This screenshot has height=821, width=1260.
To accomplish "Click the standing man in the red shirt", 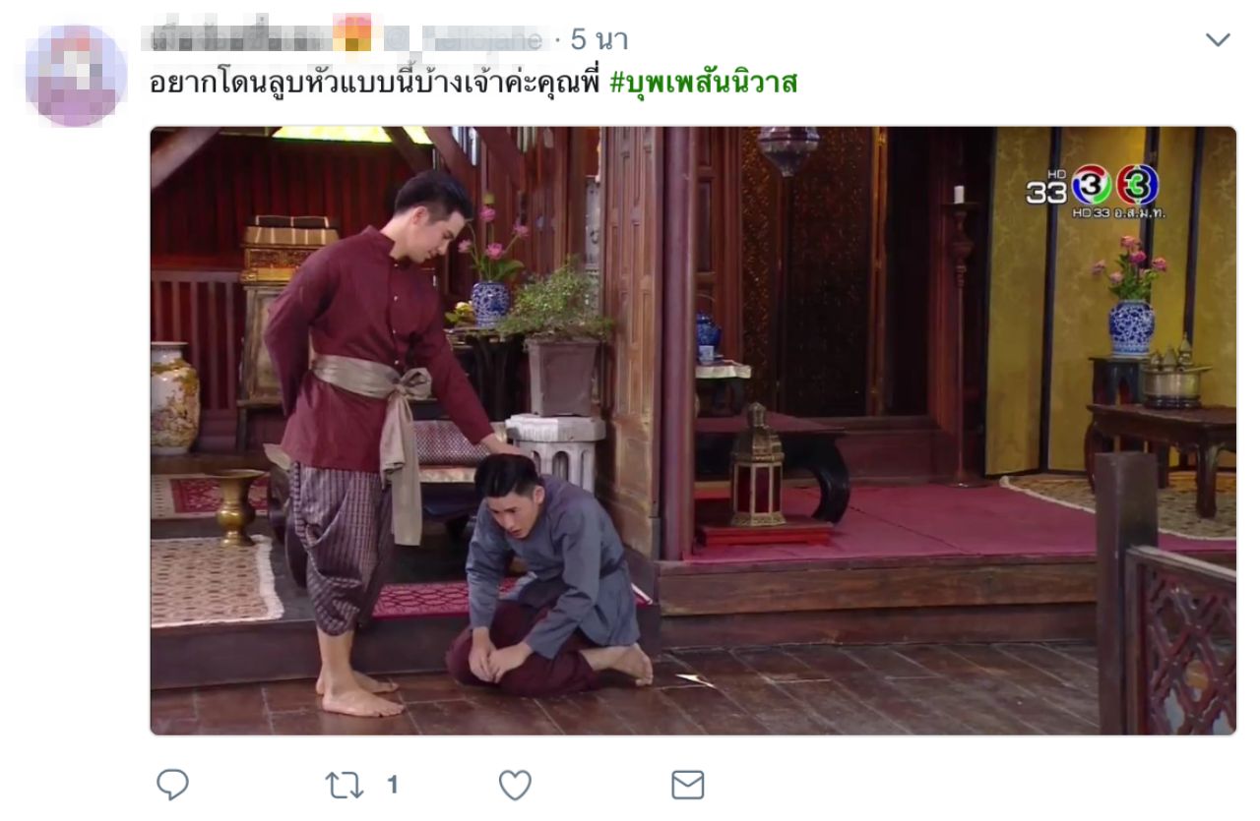I will click(374, 433).
